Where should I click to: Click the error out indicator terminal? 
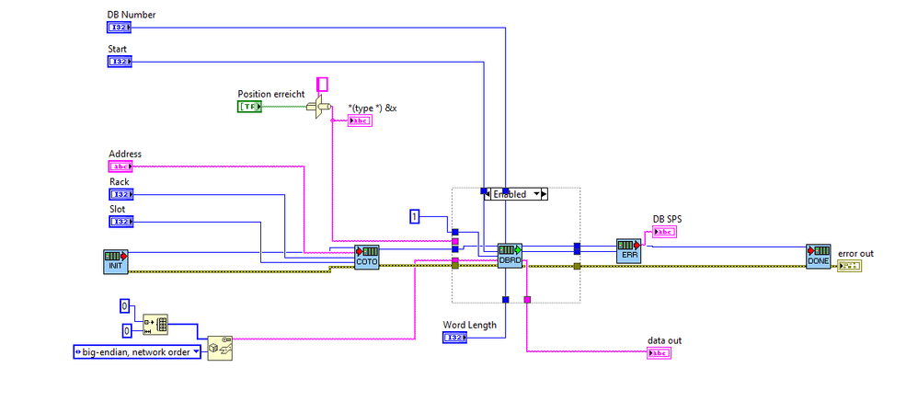click(x=850, y=266)
